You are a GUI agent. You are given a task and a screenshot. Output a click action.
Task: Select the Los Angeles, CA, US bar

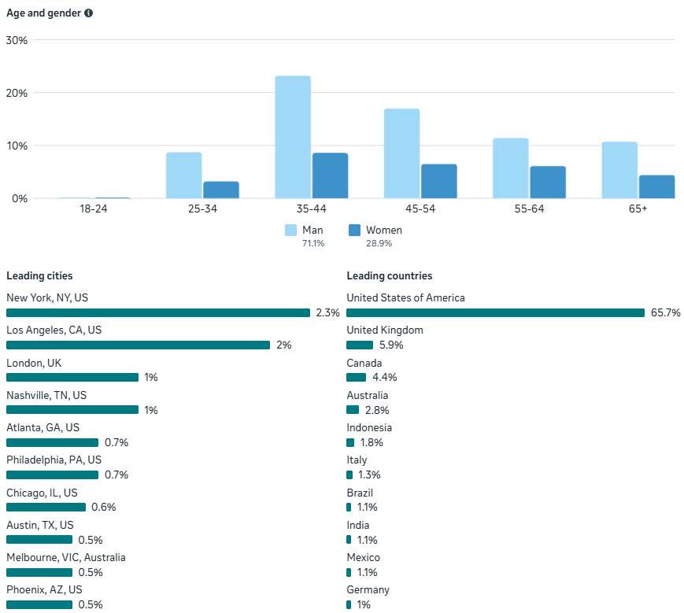(x=138, y=345)
